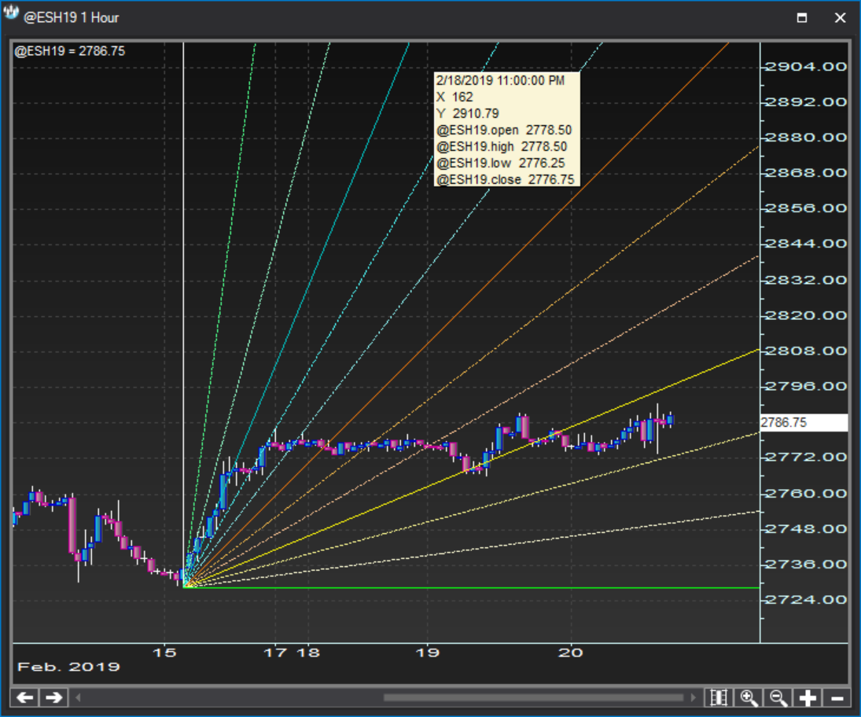Click the green horizontal baseline
This screenshot has width=861, height=717.
(x=471, y=588)
